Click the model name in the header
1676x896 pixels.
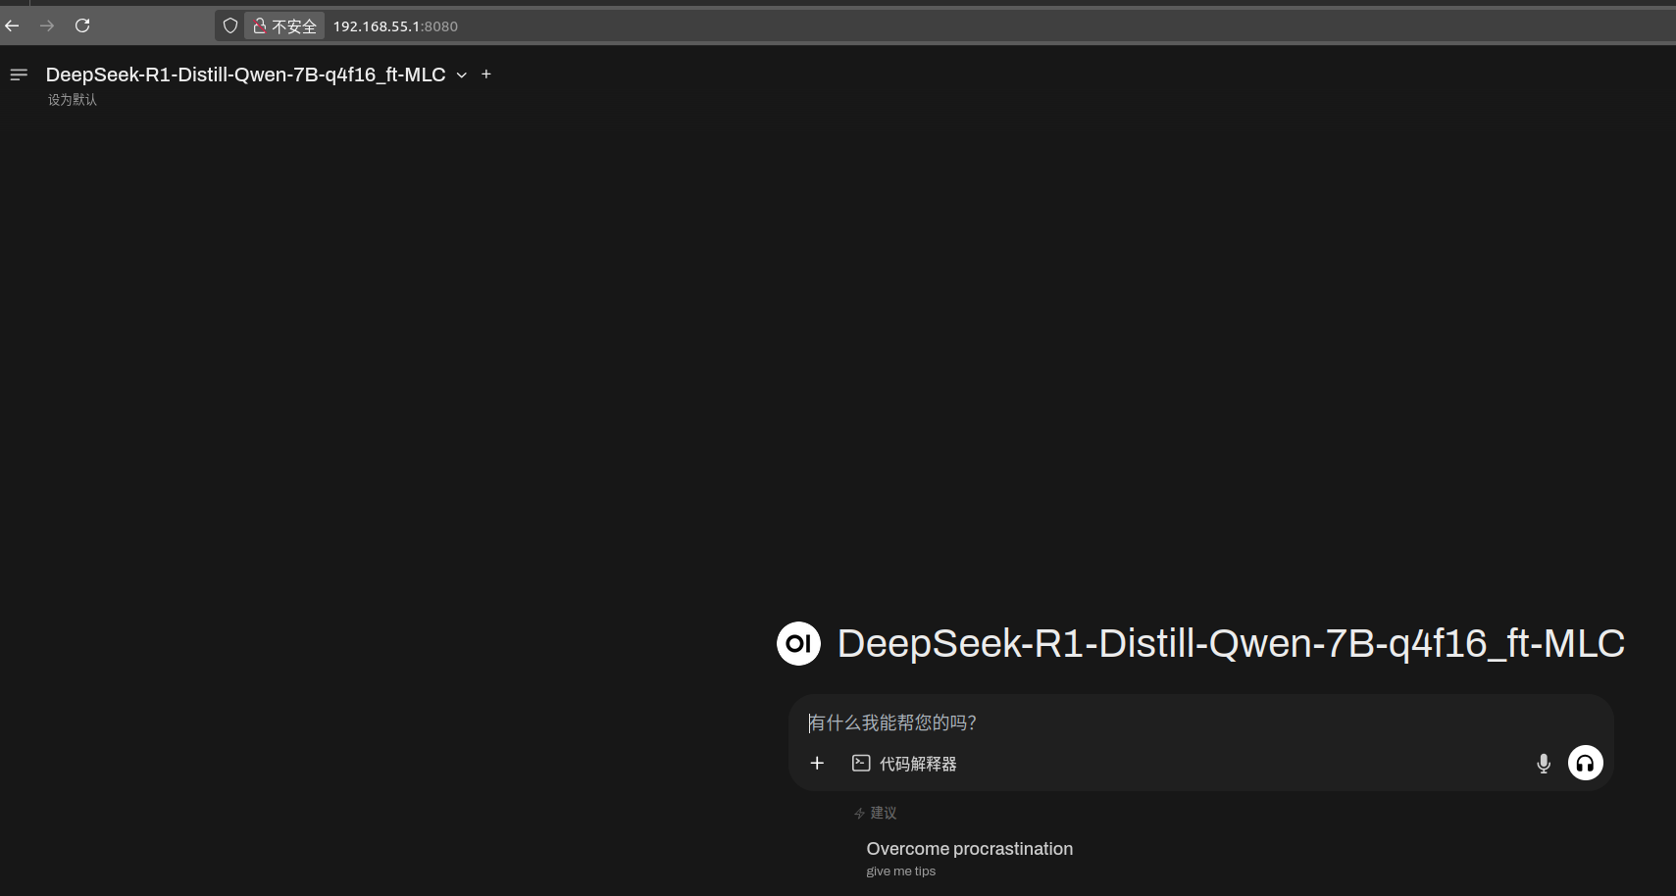point(246,75)
